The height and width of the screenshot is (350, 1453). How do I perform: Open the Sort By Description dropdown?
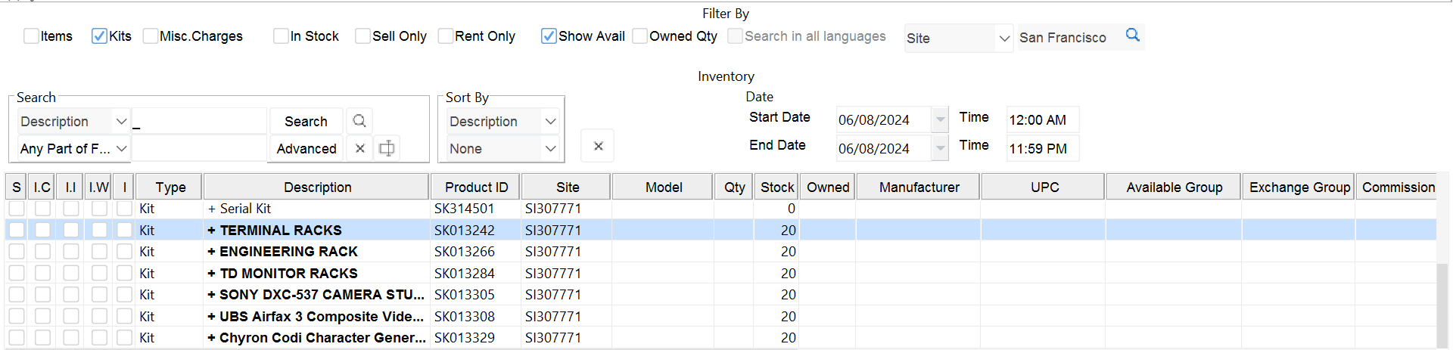(550, 122)
